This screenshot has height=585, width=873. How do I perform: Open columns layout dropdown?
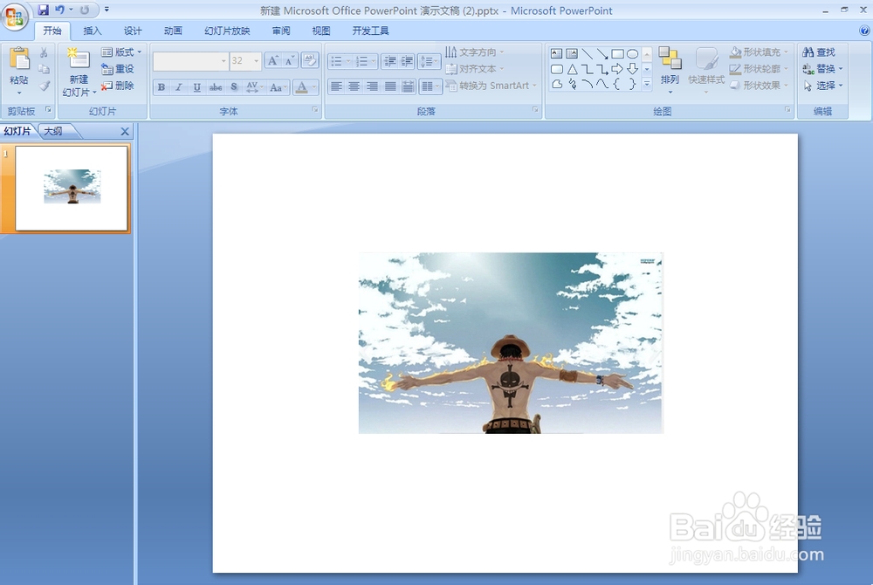(430, 86)
